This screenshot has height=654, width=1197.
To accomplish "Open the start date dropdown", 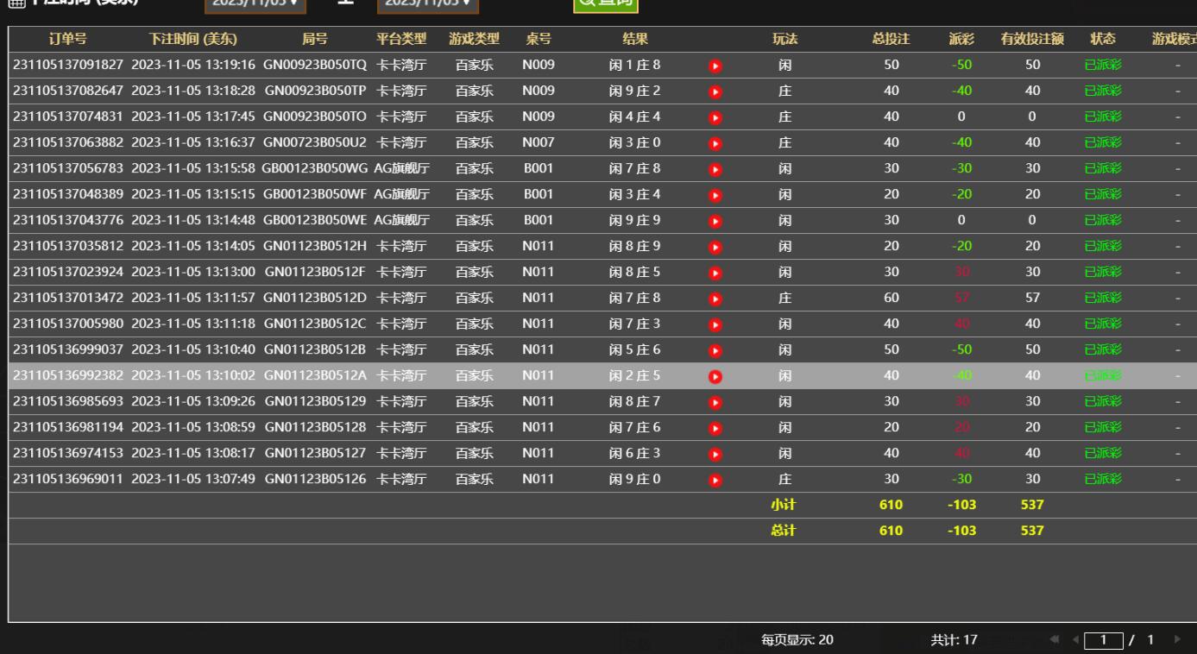I will tap(256, 3).
